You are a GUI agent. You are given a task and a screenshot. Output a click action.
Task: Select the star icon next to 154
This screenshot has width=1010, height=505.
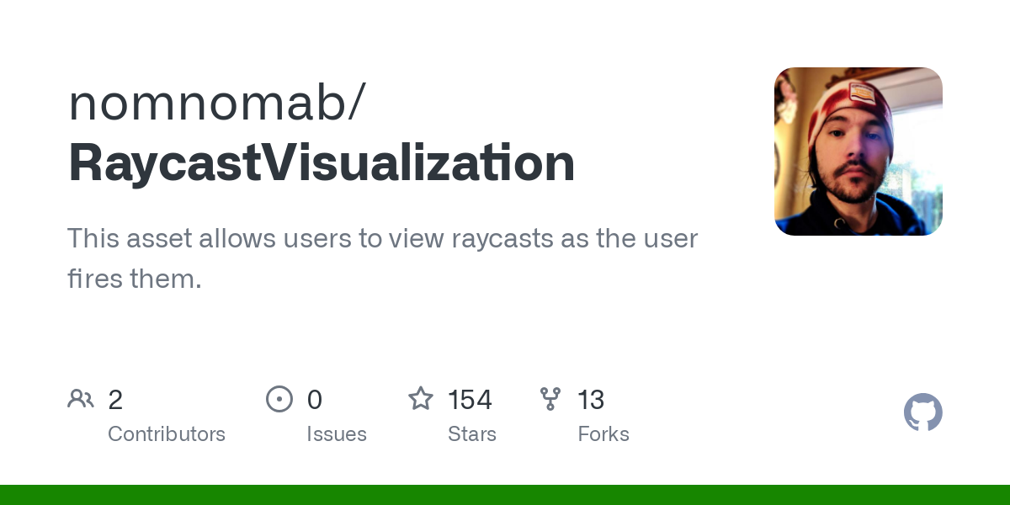[420, 398]
